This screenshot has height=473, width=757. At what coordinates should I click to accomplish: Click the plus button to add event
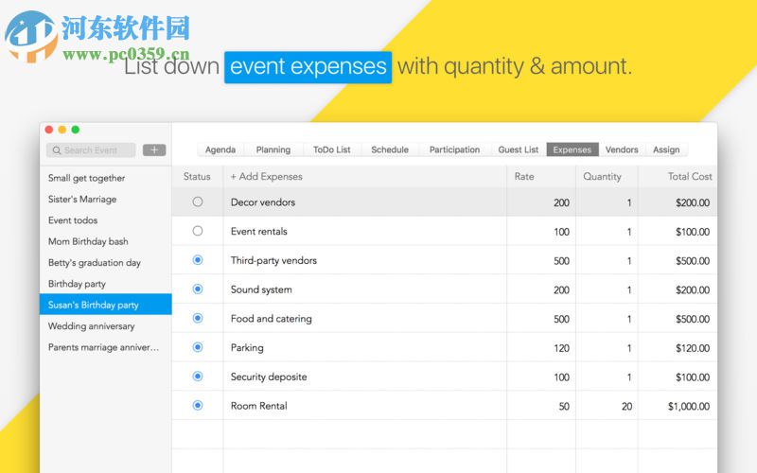154,150
